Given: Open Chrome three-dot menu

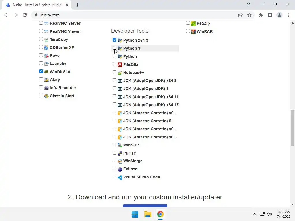Looking at the screenshot, I should 289,15.
